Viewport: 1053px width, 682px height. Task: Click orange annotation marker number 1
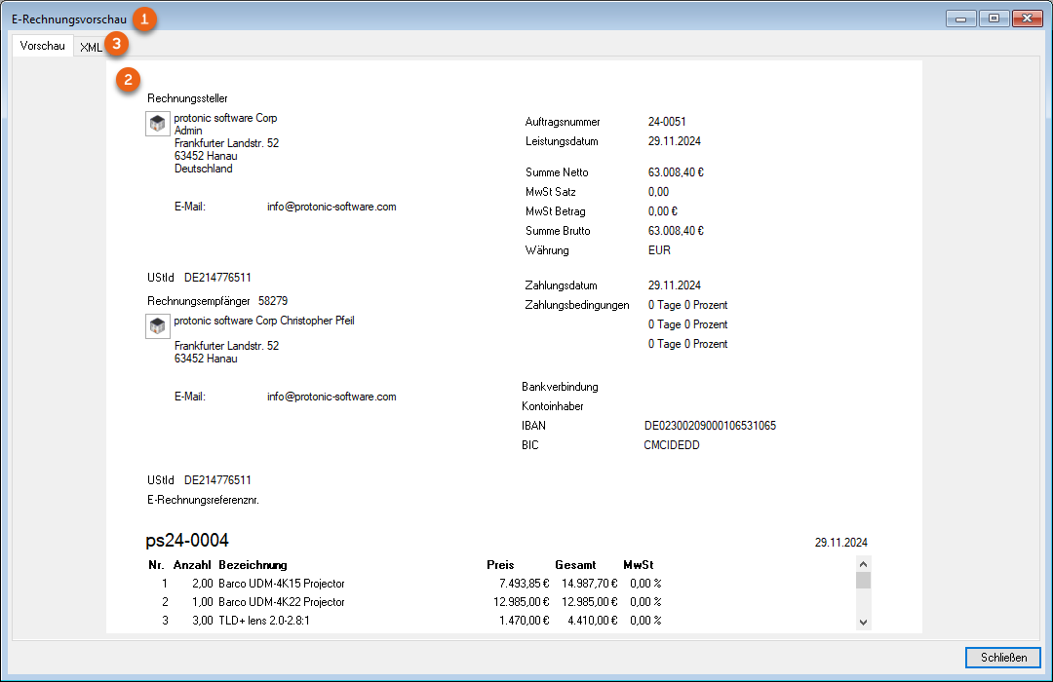(143, 19)
